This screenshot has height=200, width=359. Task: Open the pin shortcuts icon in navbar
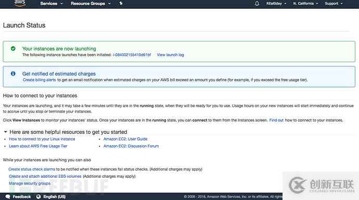121,4
